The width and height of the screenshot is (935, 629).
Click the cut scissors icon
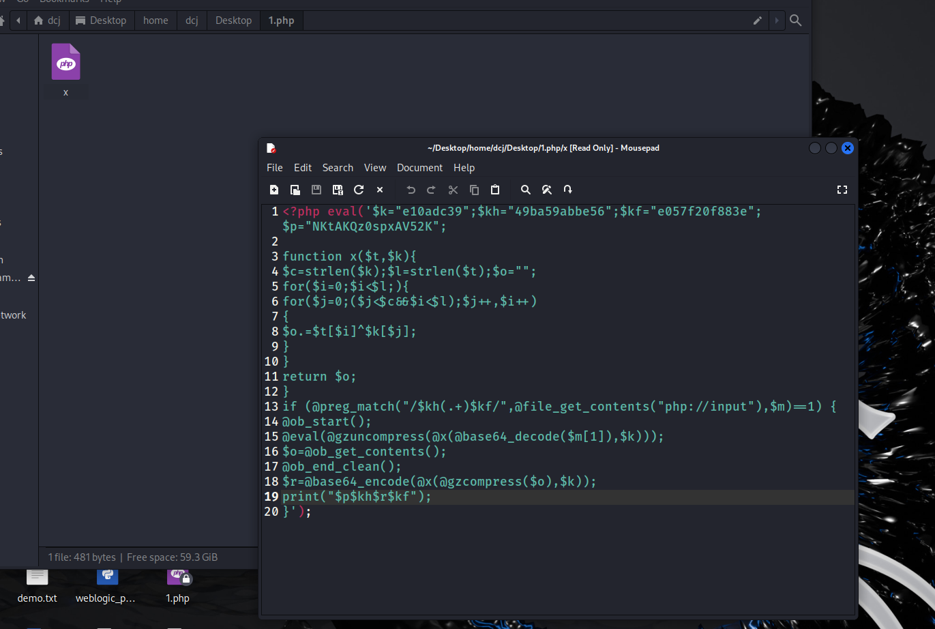453,190
